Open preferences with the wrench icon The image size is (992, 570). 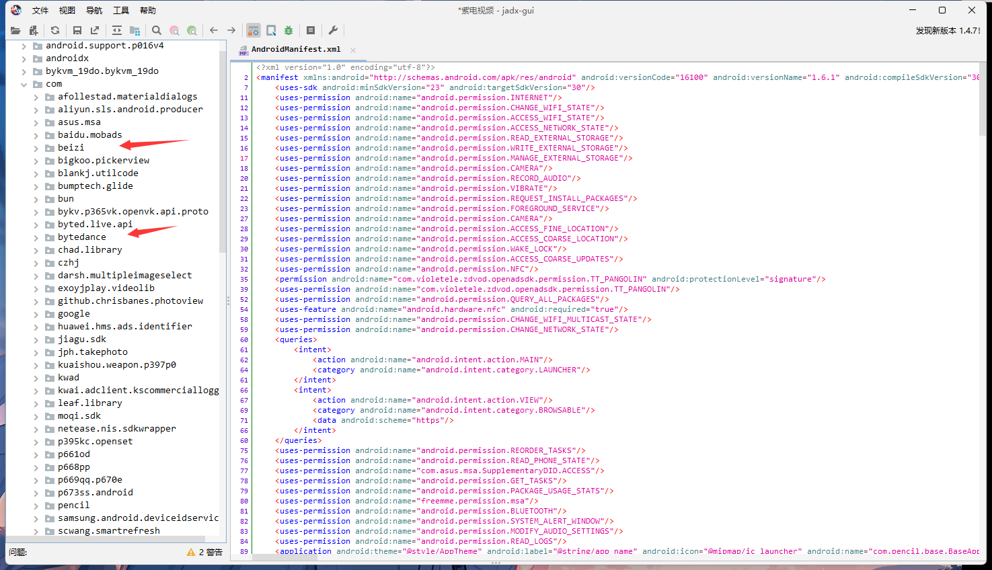click(333, 30)
